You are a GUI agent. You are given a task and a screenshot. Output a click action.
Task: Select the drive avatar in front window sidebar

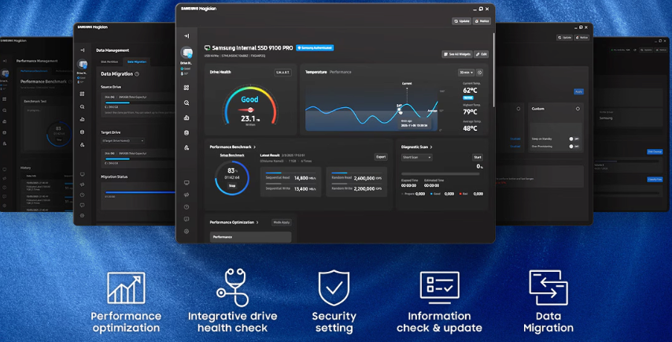point(186,53)
